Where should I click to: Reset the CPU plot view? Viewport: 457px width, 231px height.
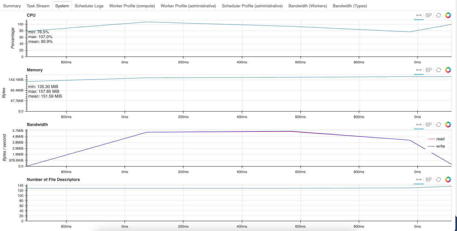[x=439, y=15]
